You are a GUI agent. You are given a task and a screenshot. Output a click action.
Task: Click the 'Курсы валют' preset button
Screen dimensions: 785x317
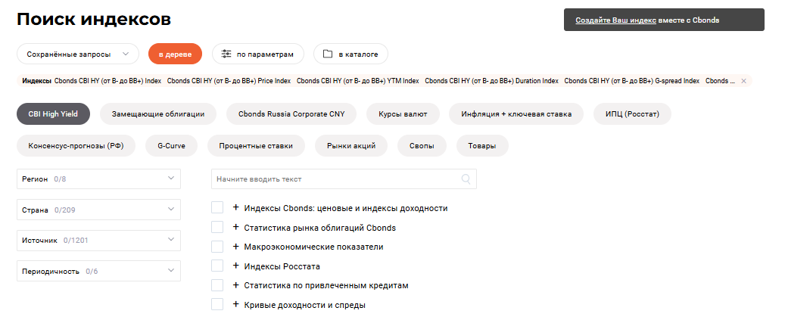[x=402, y=113]
